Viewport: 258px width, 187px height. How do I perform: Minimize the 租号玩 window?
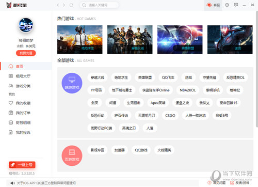[x=244, y=5]
